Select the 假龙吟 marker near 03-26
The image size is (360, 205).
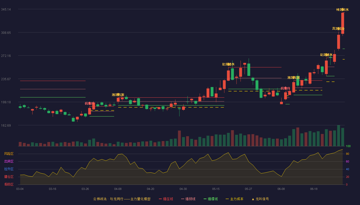pos(89,104)
